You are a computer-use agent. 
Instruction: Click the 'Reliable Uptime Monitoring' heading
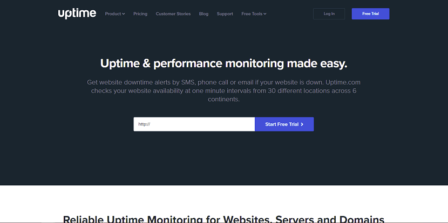click(223, 219)
